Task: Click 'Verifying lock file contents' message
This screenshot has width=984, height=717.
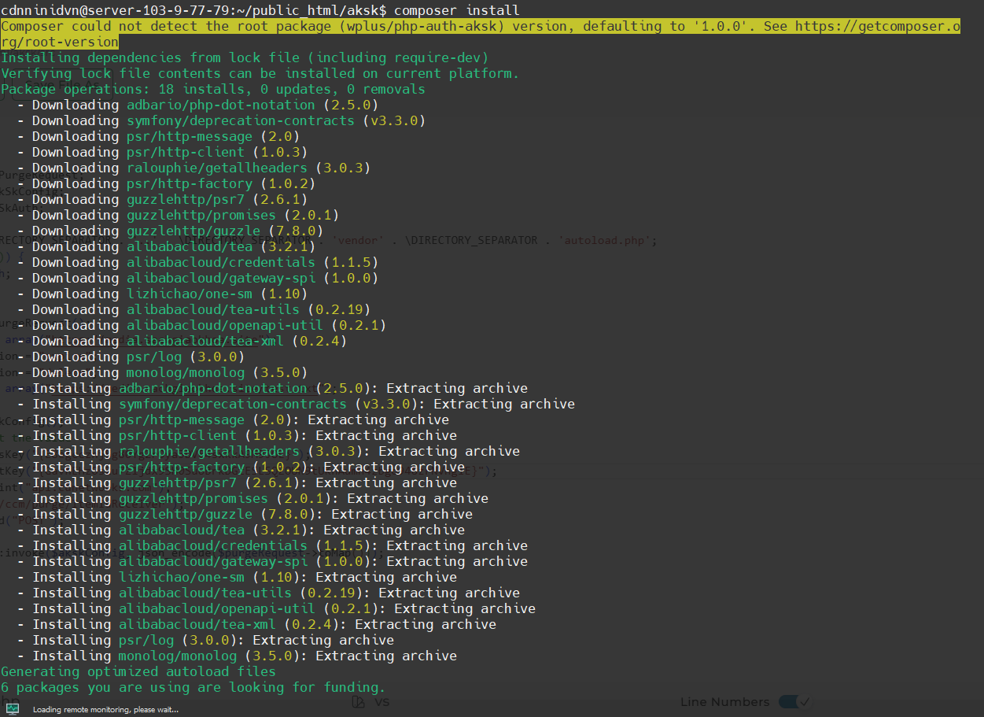Action: pyautogui.click(x=260, y=73)
